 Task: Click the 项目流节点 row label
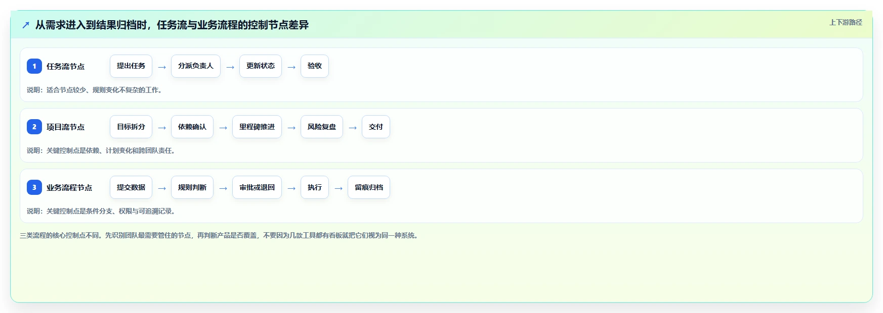pyautogui.click(x=66, y=127)
